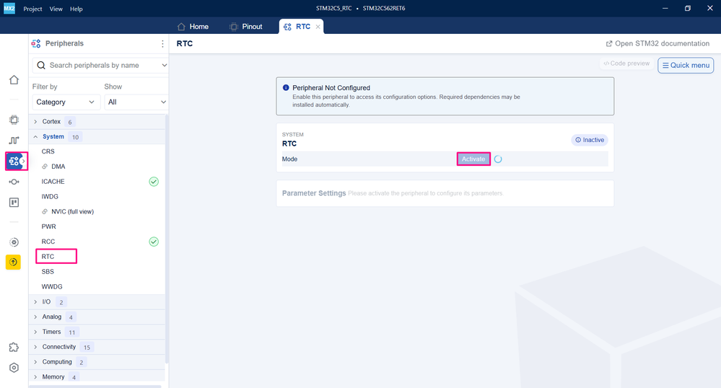721x388 pixels.
Task: Click the link icon beside NVIC (full view)
Action: [x=45, y=211]
